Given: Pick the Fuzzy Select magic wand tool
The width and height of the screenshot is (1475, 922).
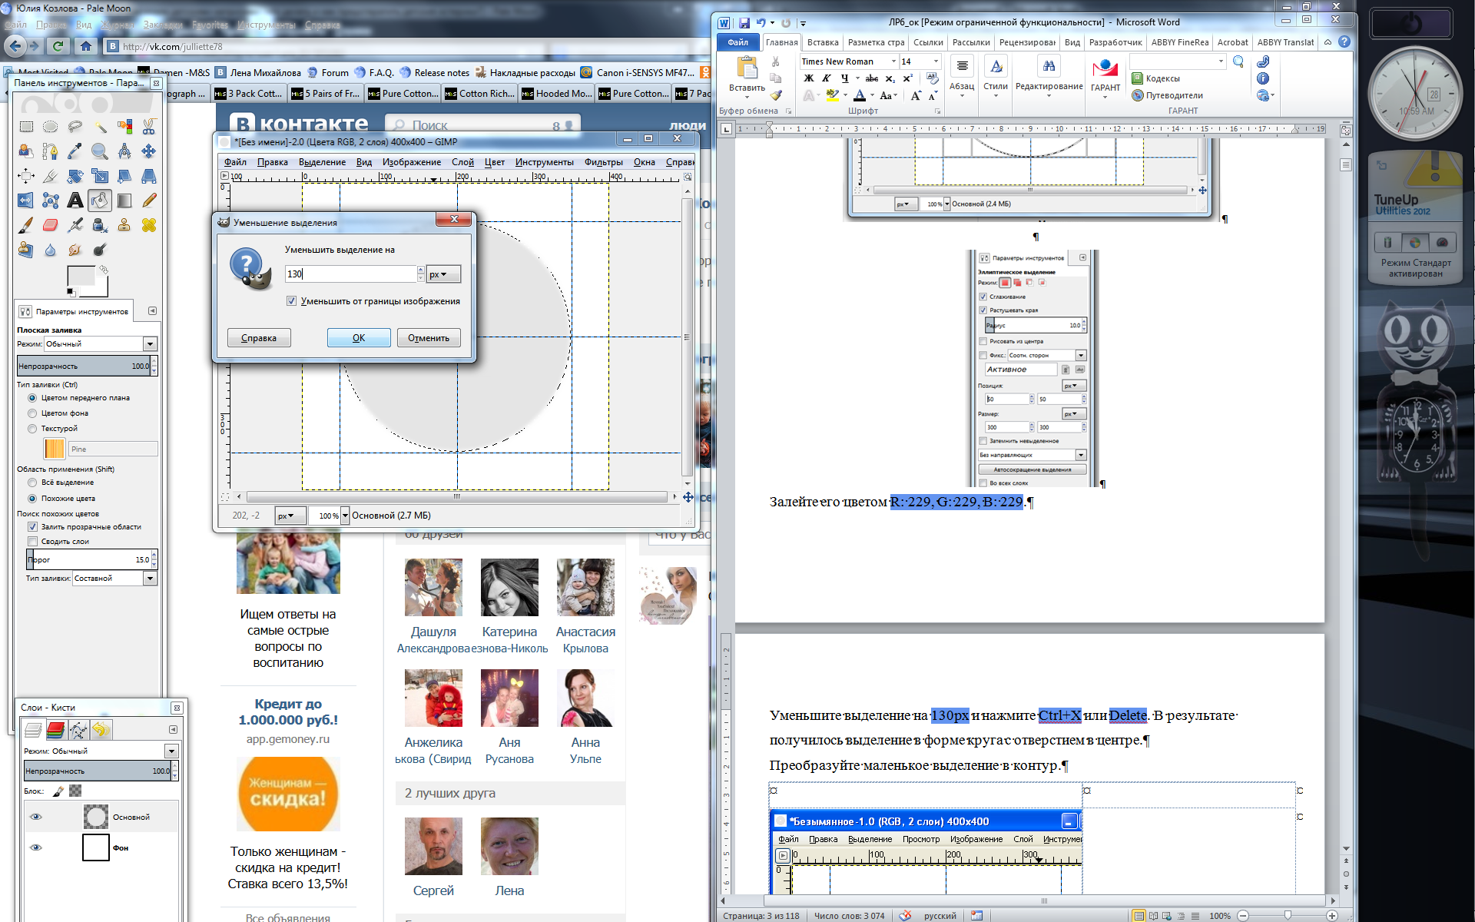Looking at the screenshot, I should tap(100, 127).
